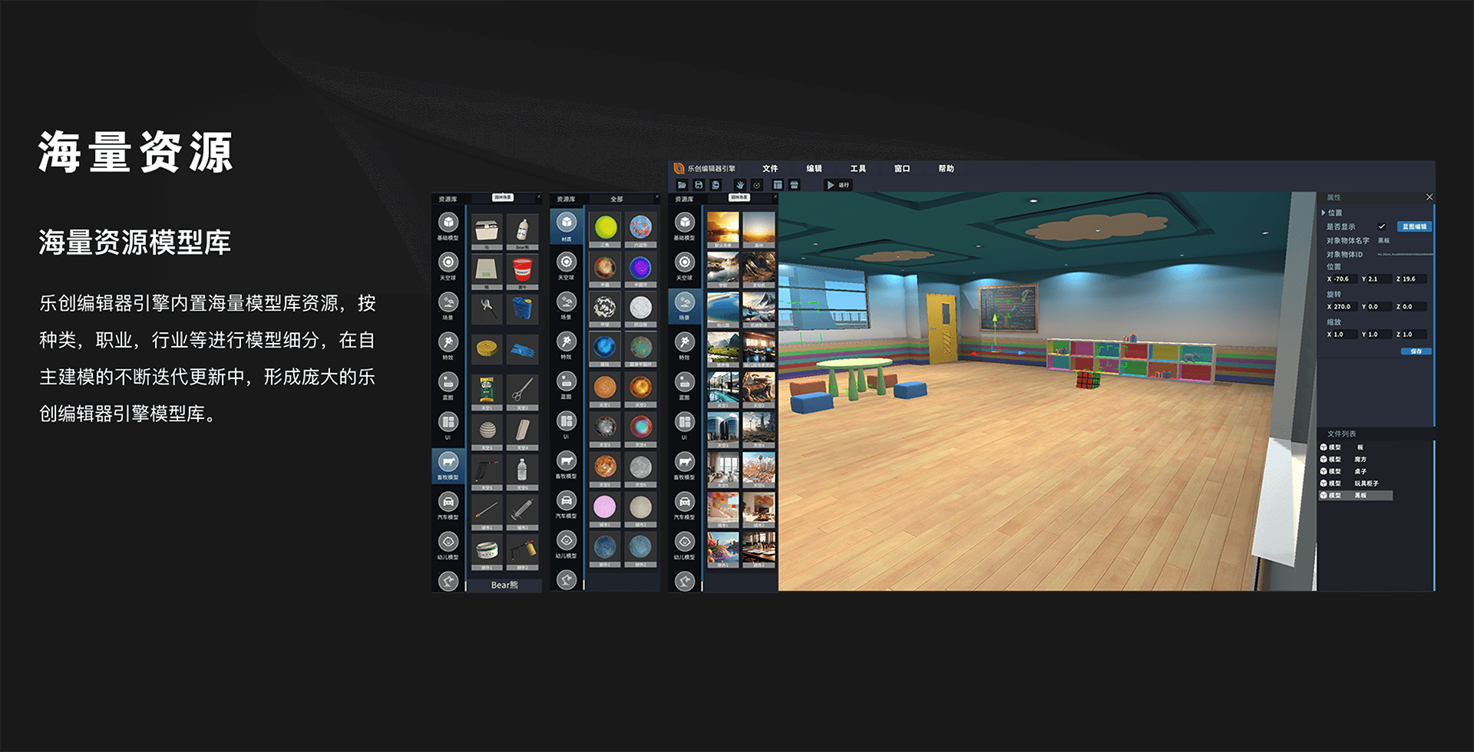Click the position X input field -70.6
Screen dimensions: 1474x752
click(x=1341, y=279)
